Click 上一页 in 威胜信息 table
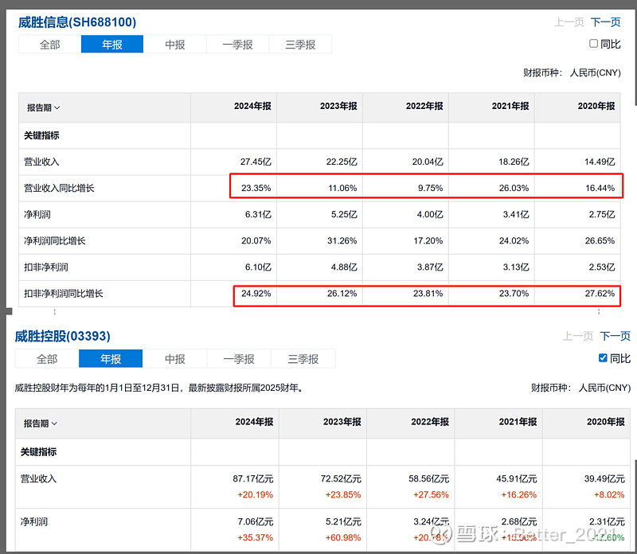The image size is (637, 554). [569, 22]
